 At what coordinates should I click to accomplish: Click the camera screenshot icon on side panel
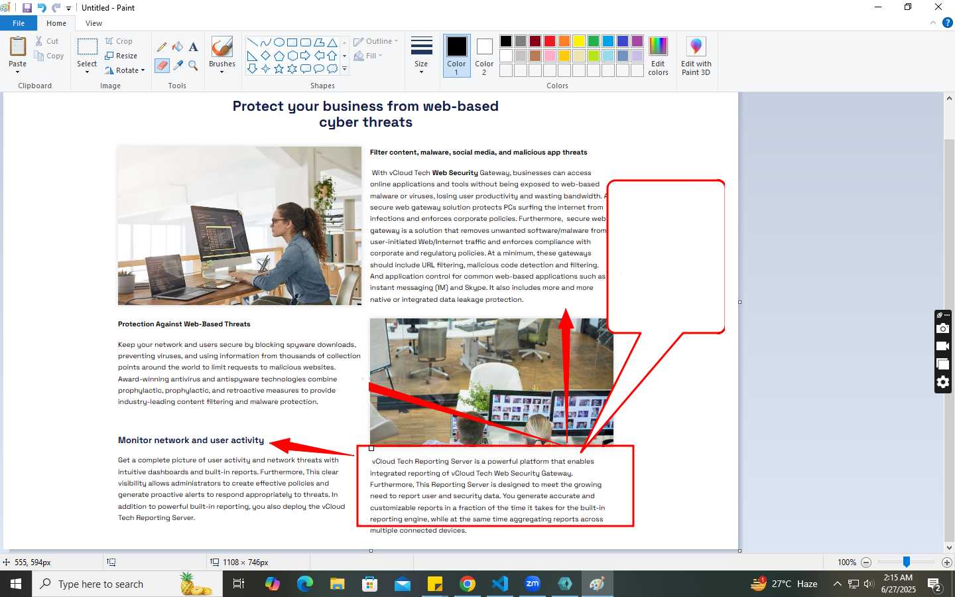pos(943,328)
